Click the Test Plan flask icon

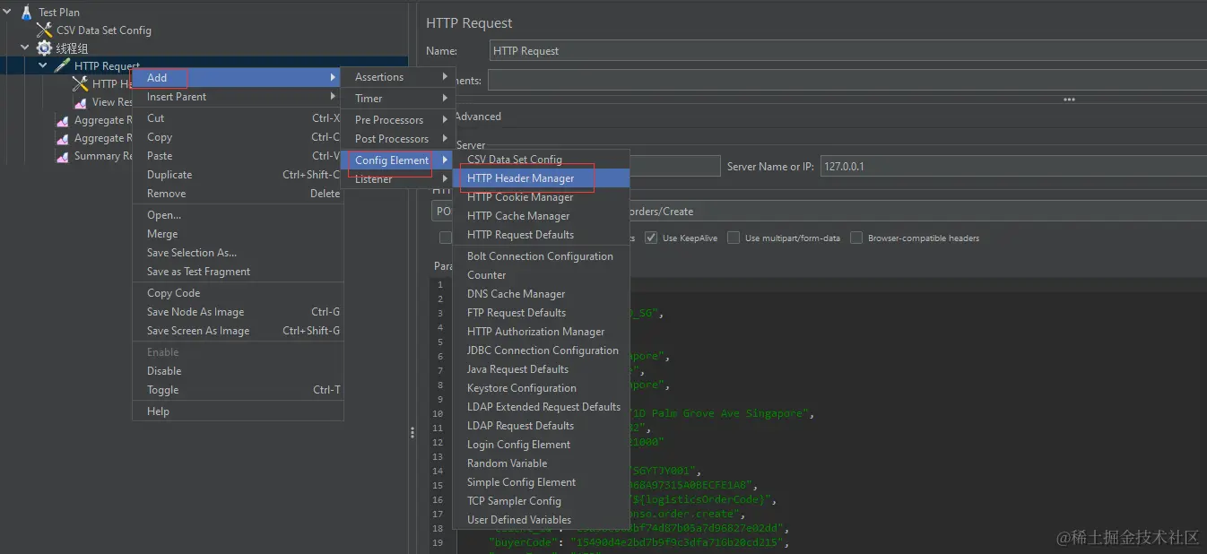tap(26, 13)
